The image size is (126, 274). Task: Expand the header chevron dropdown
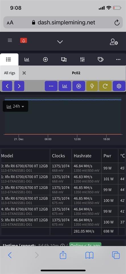click(x=60, y=42)
